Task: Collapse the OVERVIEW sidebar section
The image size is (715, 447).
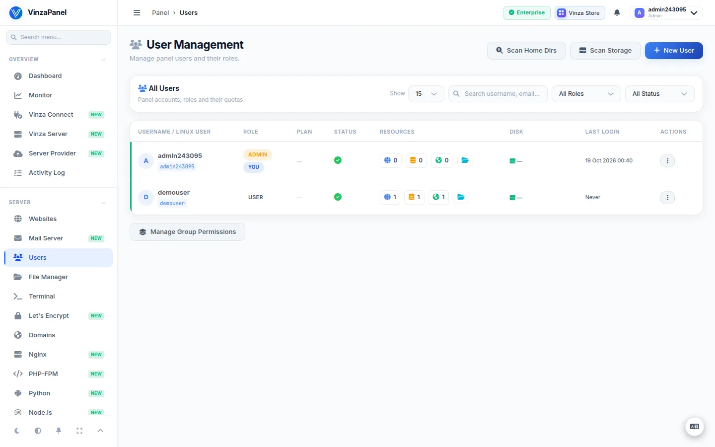Action: [104, 60]
